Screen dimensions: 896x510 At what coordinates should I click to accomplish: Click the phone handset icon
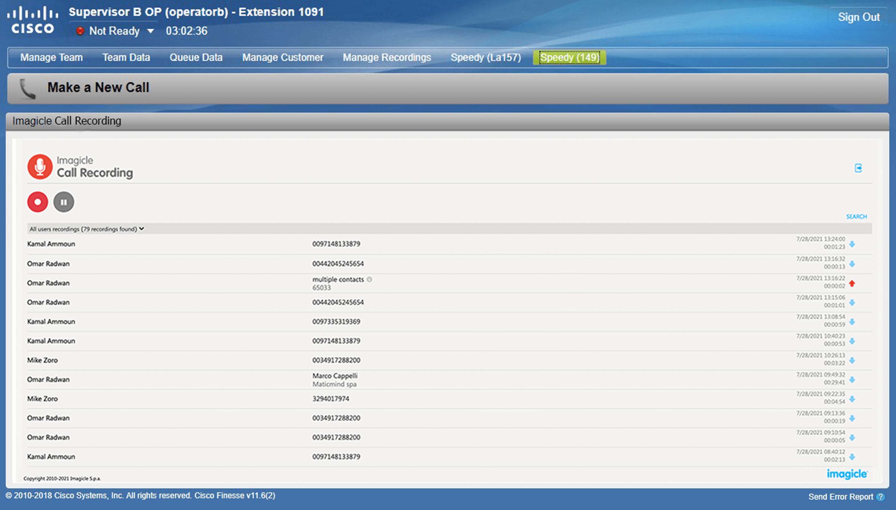coord(27,89)
